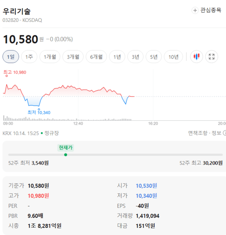Click the 16:20 time axis label

[153, 123]
